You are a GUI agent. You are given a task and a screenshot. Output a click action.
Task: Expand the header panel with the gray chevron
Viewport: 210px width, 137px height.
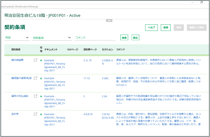click(x=109, y=20)
